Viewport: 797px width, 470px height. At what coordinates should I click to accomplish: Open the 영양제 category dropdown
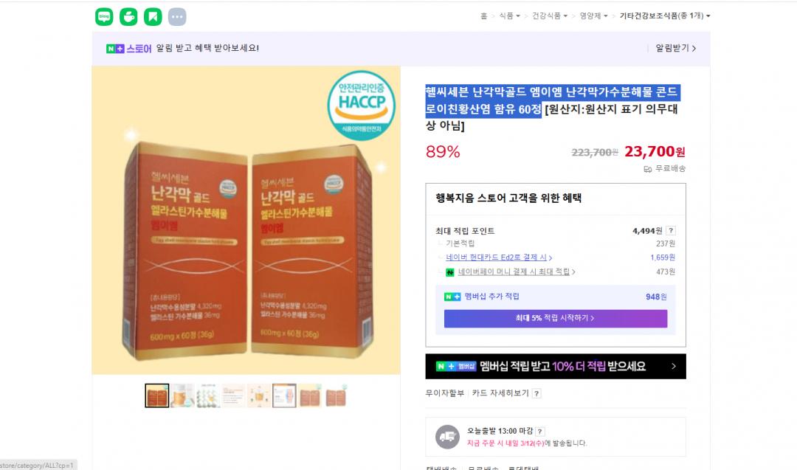[x=593, y=15]
